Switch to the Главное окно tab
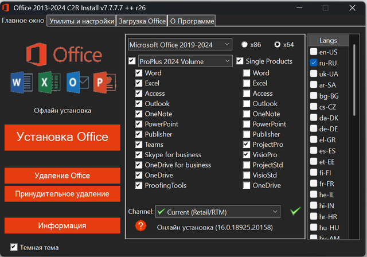The width and height of the screenshot is (367, 257). coord(23,21)
